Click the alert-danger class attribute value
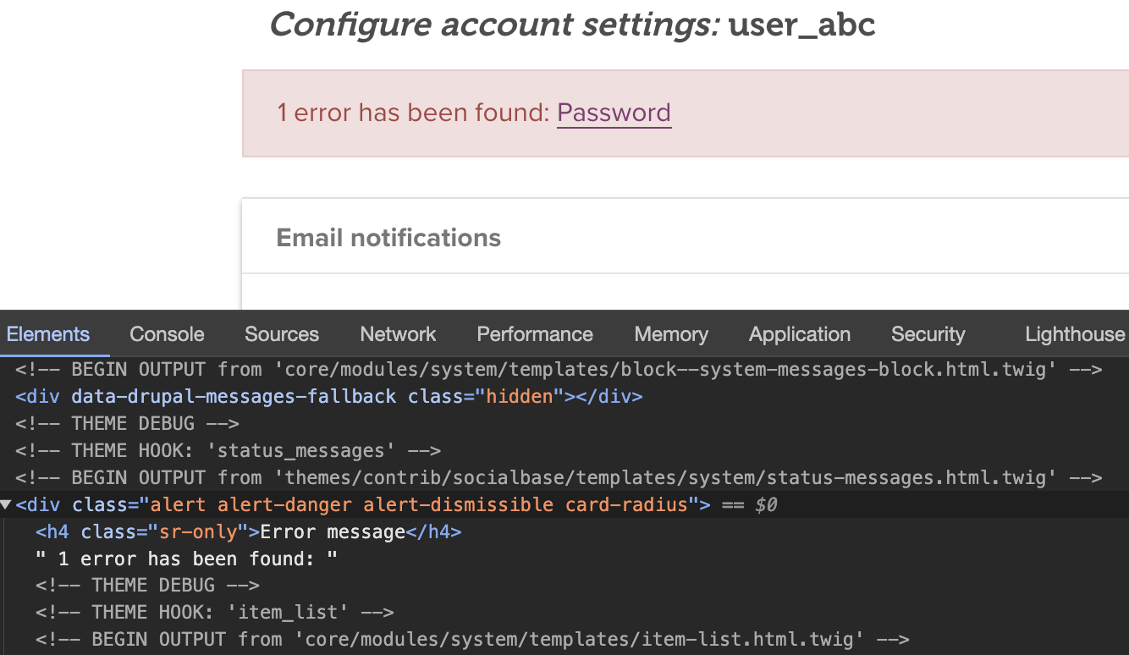 tap(418, 505)
